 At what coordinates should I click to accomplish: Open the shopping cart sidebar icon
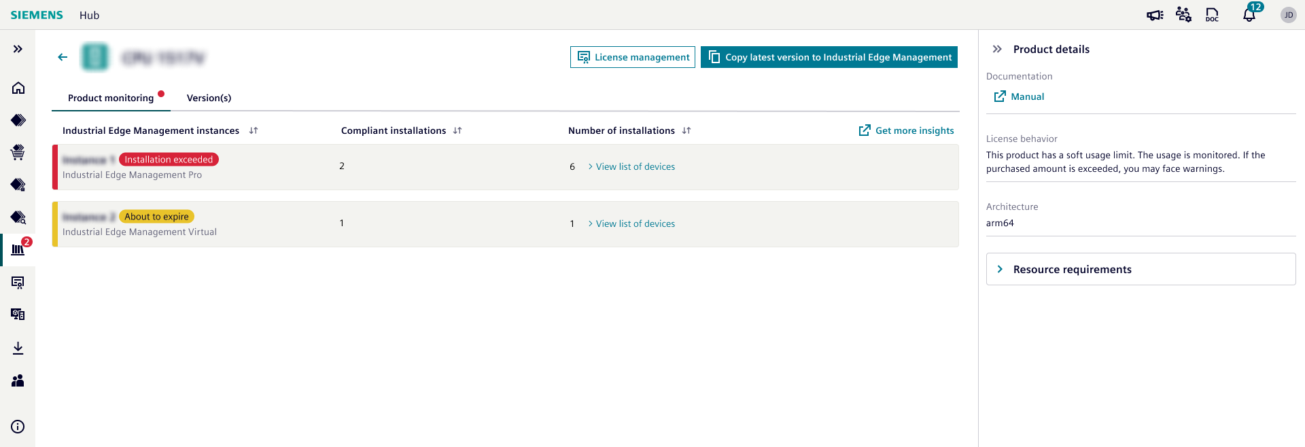coord(18,152)
